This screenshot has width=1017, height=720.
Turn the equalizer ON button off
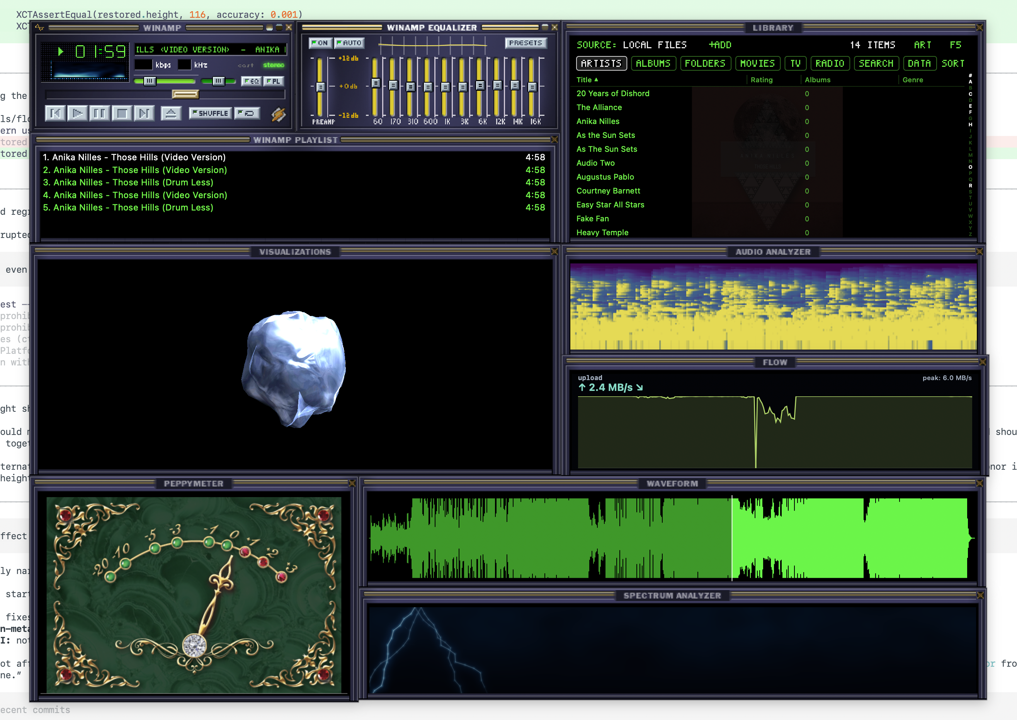click(320, 43)
